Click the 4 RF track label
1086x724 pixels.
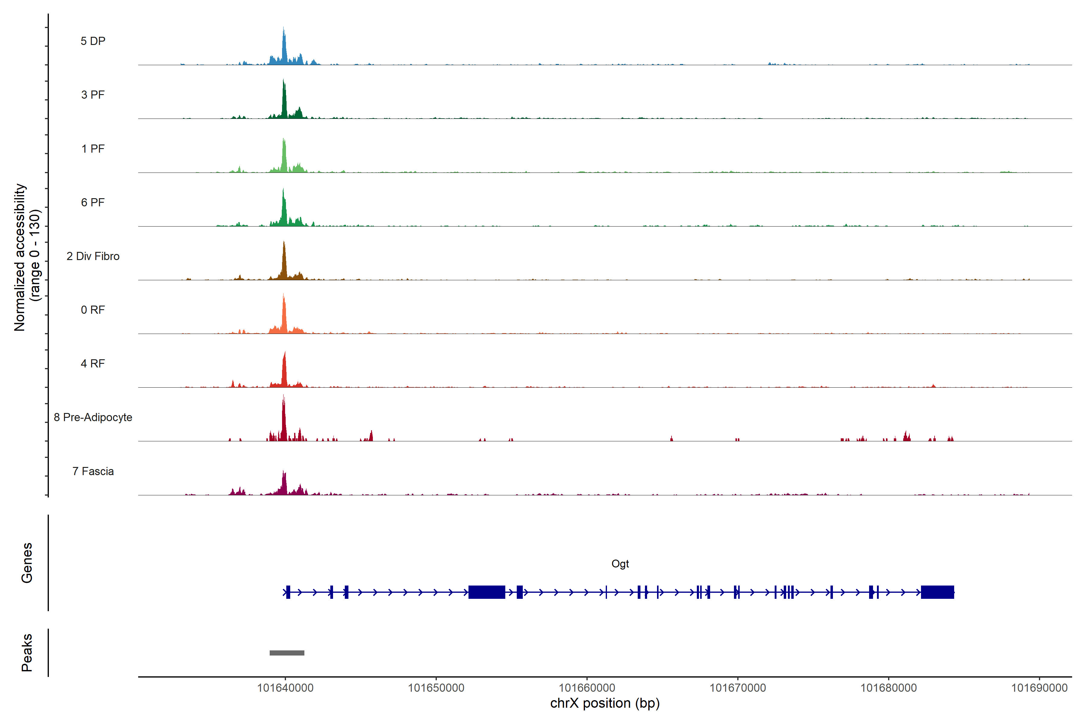click(93, 364)
